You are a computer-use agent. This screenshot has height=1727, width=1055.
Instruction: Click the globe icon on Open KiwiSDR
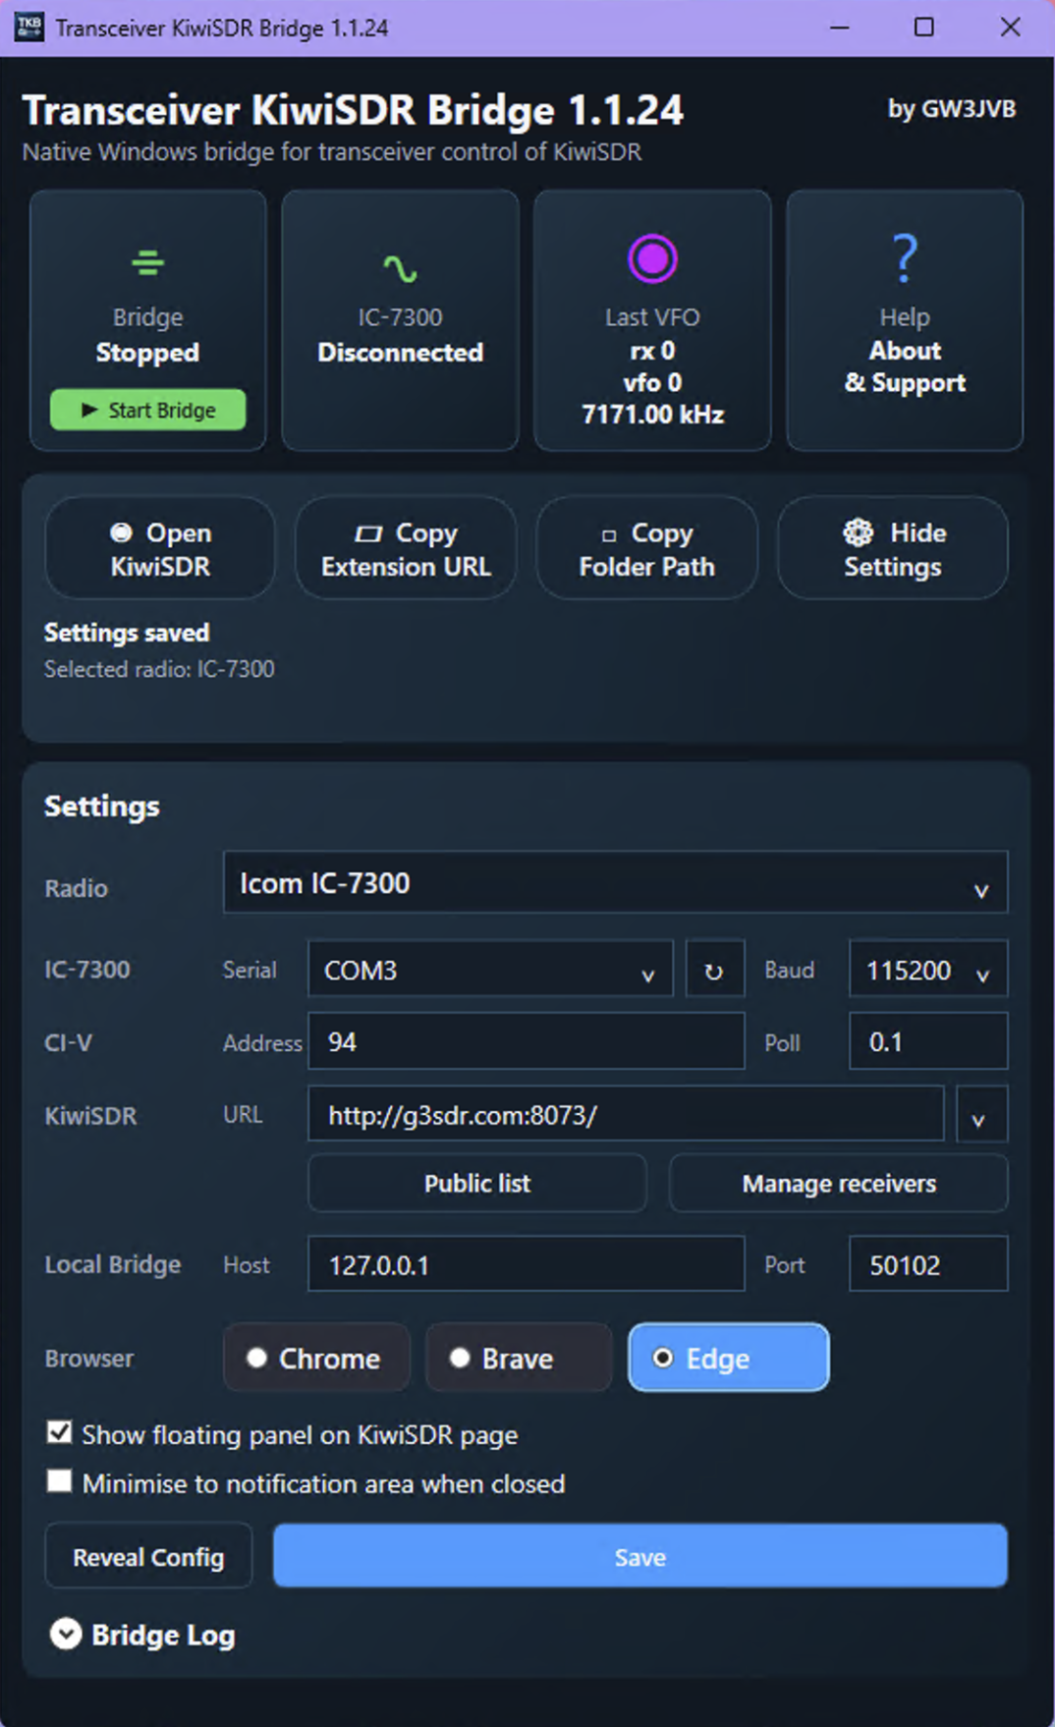pos(121,532)
